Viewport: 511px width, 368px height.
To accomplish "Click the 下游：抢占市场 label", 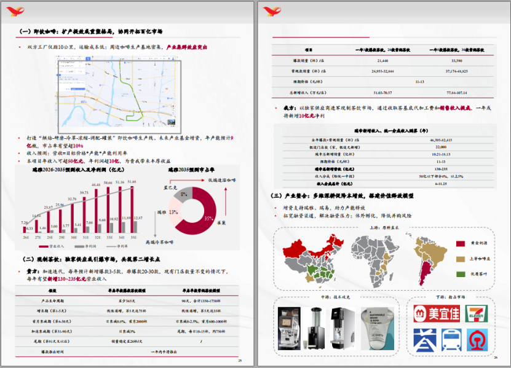I will 451,297.
